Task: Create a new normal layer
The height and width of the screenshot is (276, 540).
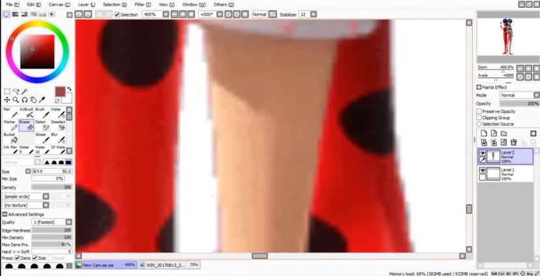Action: [484, 133]
